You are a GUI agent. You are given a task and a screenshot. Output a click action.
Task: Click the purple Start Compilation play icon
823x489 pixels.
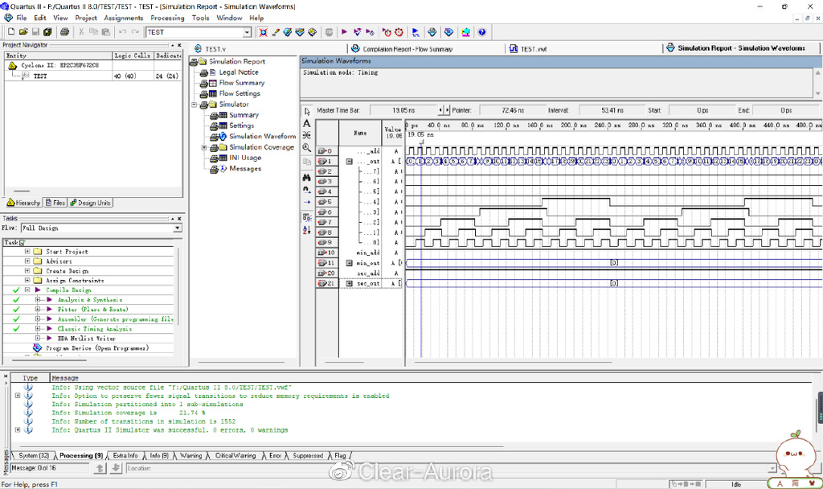coord(344,32)
